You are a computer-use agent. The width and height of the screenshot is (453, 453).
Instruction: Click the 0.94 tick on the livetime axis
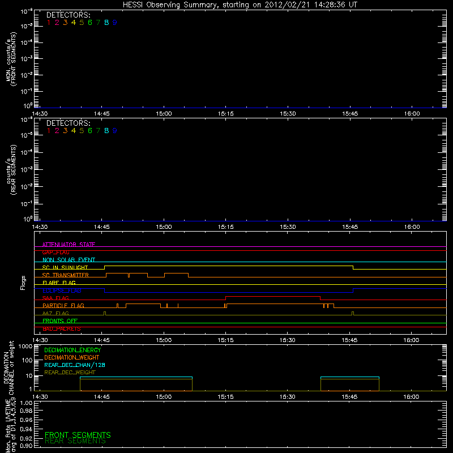pos(26,429)
